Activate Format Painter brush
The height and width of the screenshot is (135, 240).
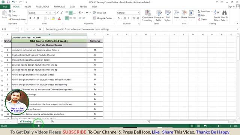pyautogui.click(x=17, y=19)
